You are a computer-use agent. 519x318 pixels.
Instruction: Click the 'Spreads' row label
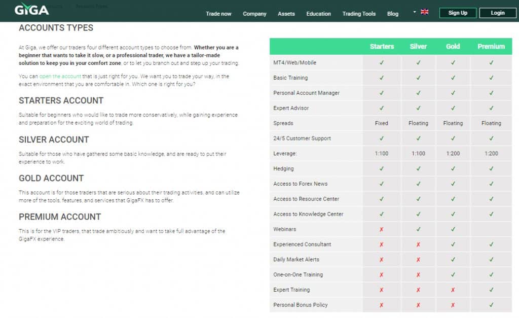pos(283,123)
